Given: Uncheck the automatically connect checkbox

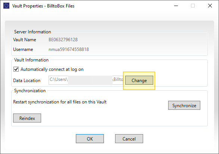Looking at the screenshot, I should [16, 69].
